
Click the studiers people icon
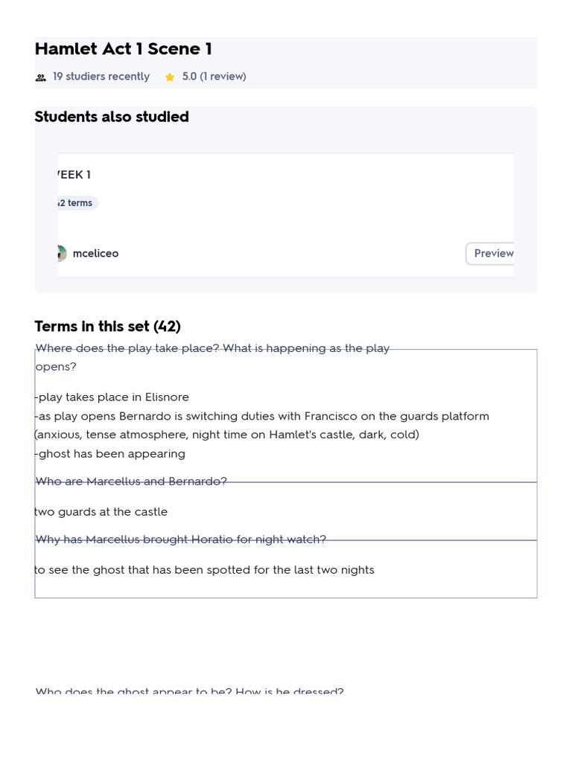click(x=41, y=77)
